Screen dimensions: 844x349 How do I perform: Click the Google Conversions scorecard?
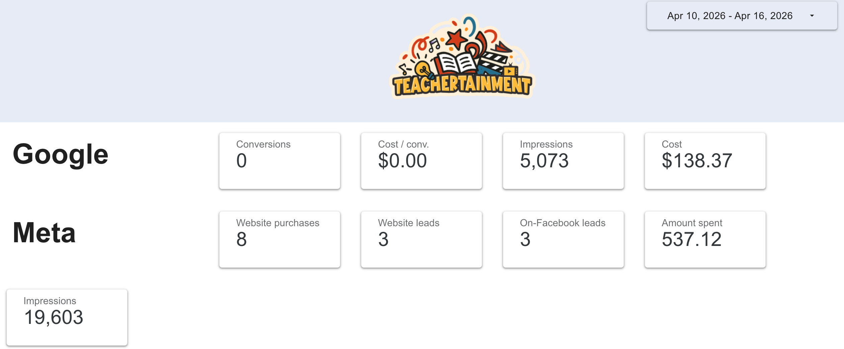(x=280, y=161)
